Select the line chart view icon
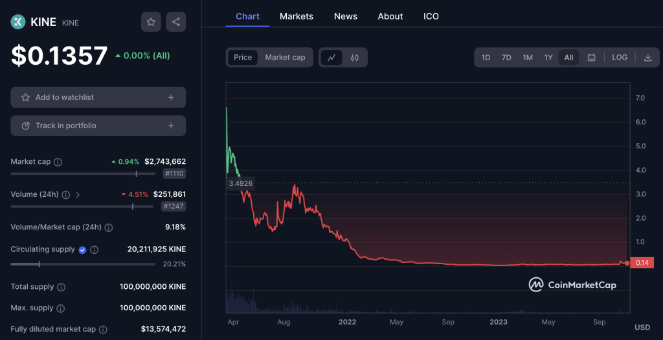Screen dimensions: 663x340 pyautogui.click(x=331, y=58)
